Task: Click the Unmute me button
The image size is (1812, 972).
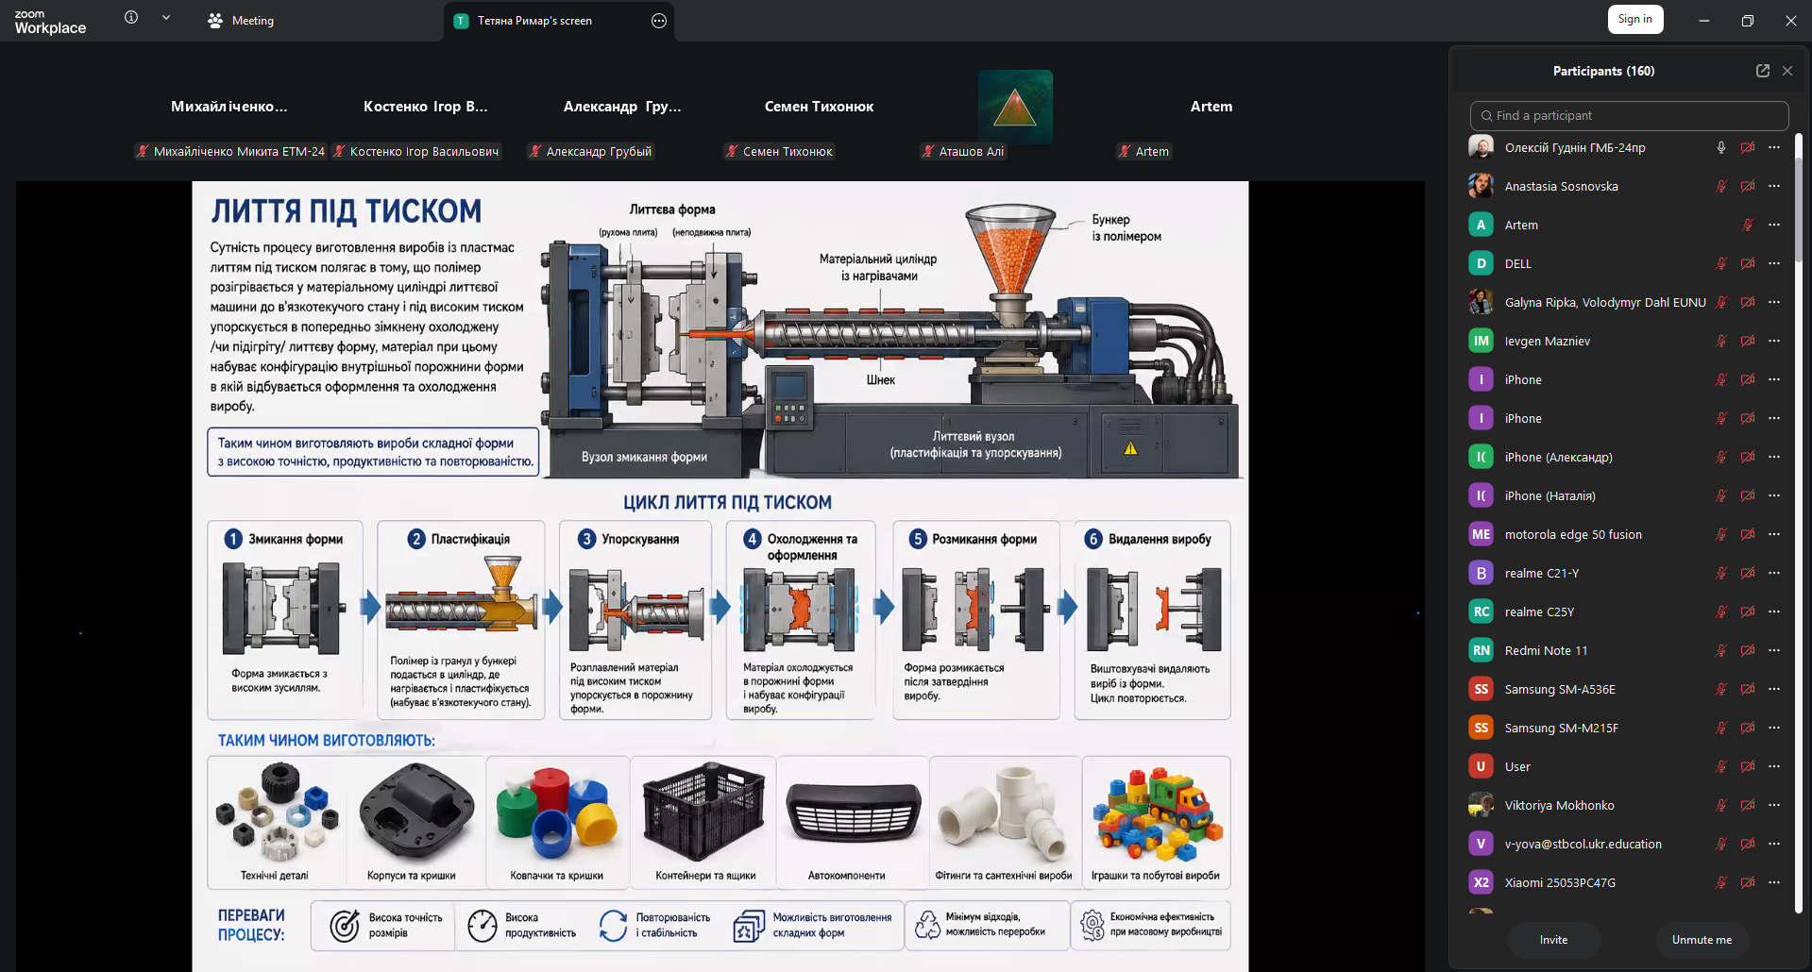Action: (1702, 940)
